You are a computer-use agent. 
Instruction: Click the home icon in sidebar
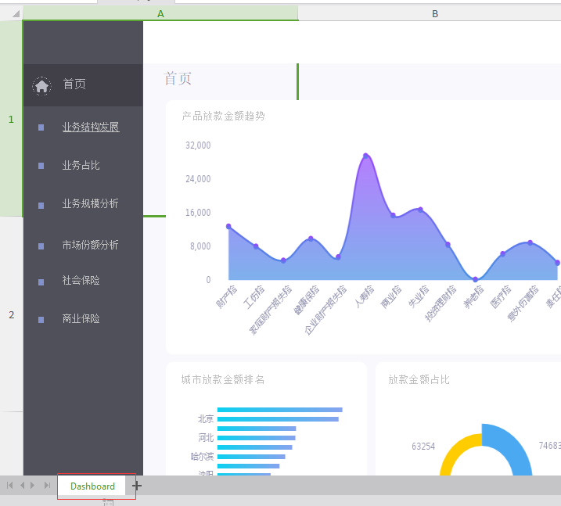pos(42,85)
